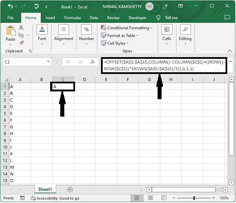Click the NK account avatar
Image resolution: width=236 pixels, height=203 pixels.
tap(149, 6)
